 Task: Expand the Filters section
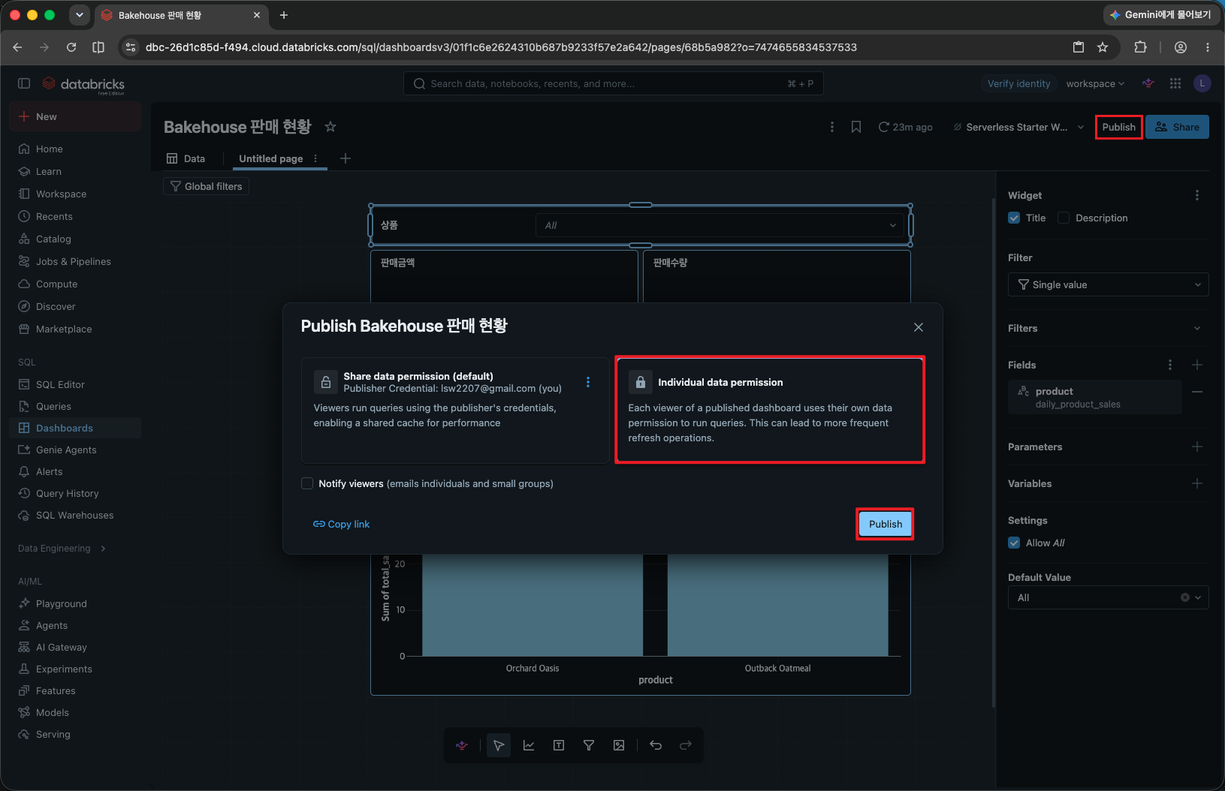1197,328
